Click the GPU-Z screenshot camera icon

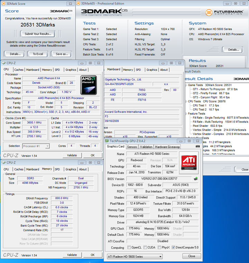point(198,147)
